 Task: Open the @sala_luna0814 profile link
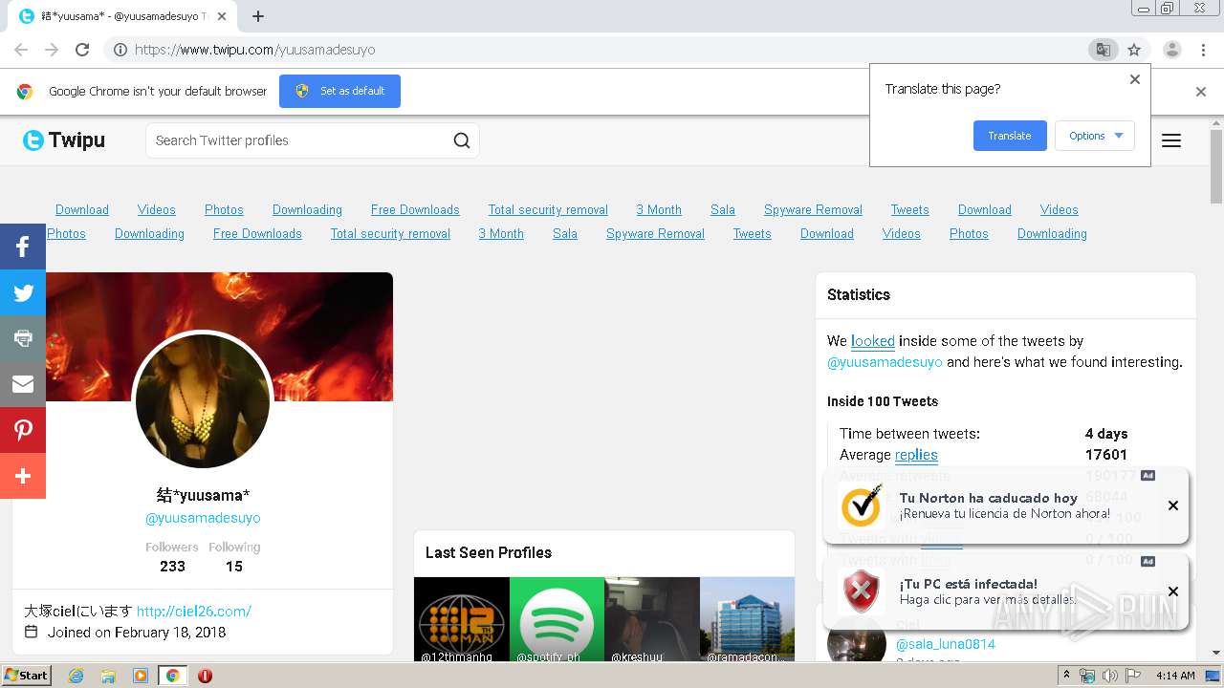click(946, 644)
